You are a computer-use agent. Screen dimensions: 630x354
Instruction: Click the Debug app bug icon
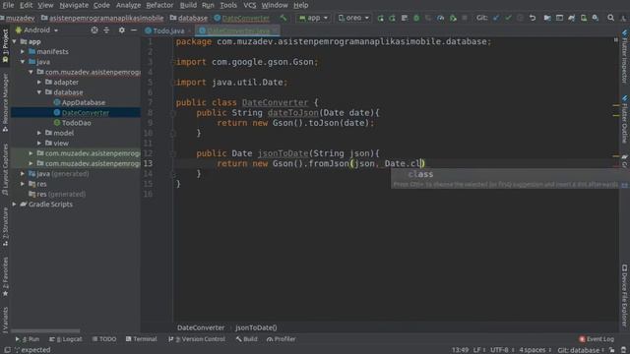416,18
